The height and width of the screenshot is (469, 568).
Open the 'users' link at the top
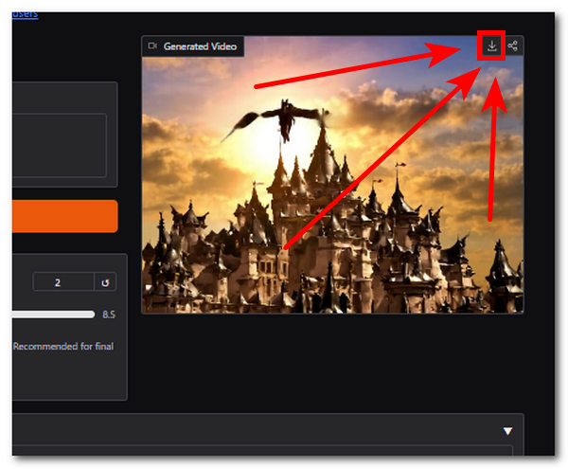(x=25, y=14)
